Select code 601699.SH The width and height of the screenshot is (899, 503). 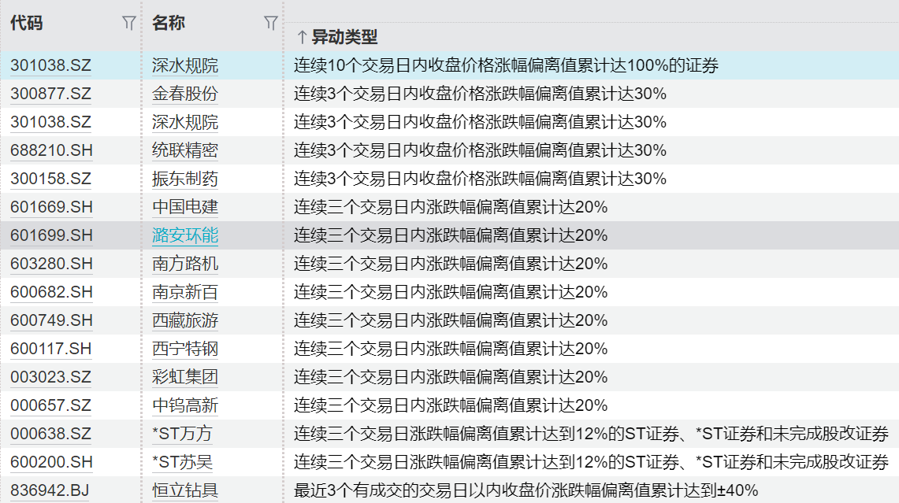(51, 235)
